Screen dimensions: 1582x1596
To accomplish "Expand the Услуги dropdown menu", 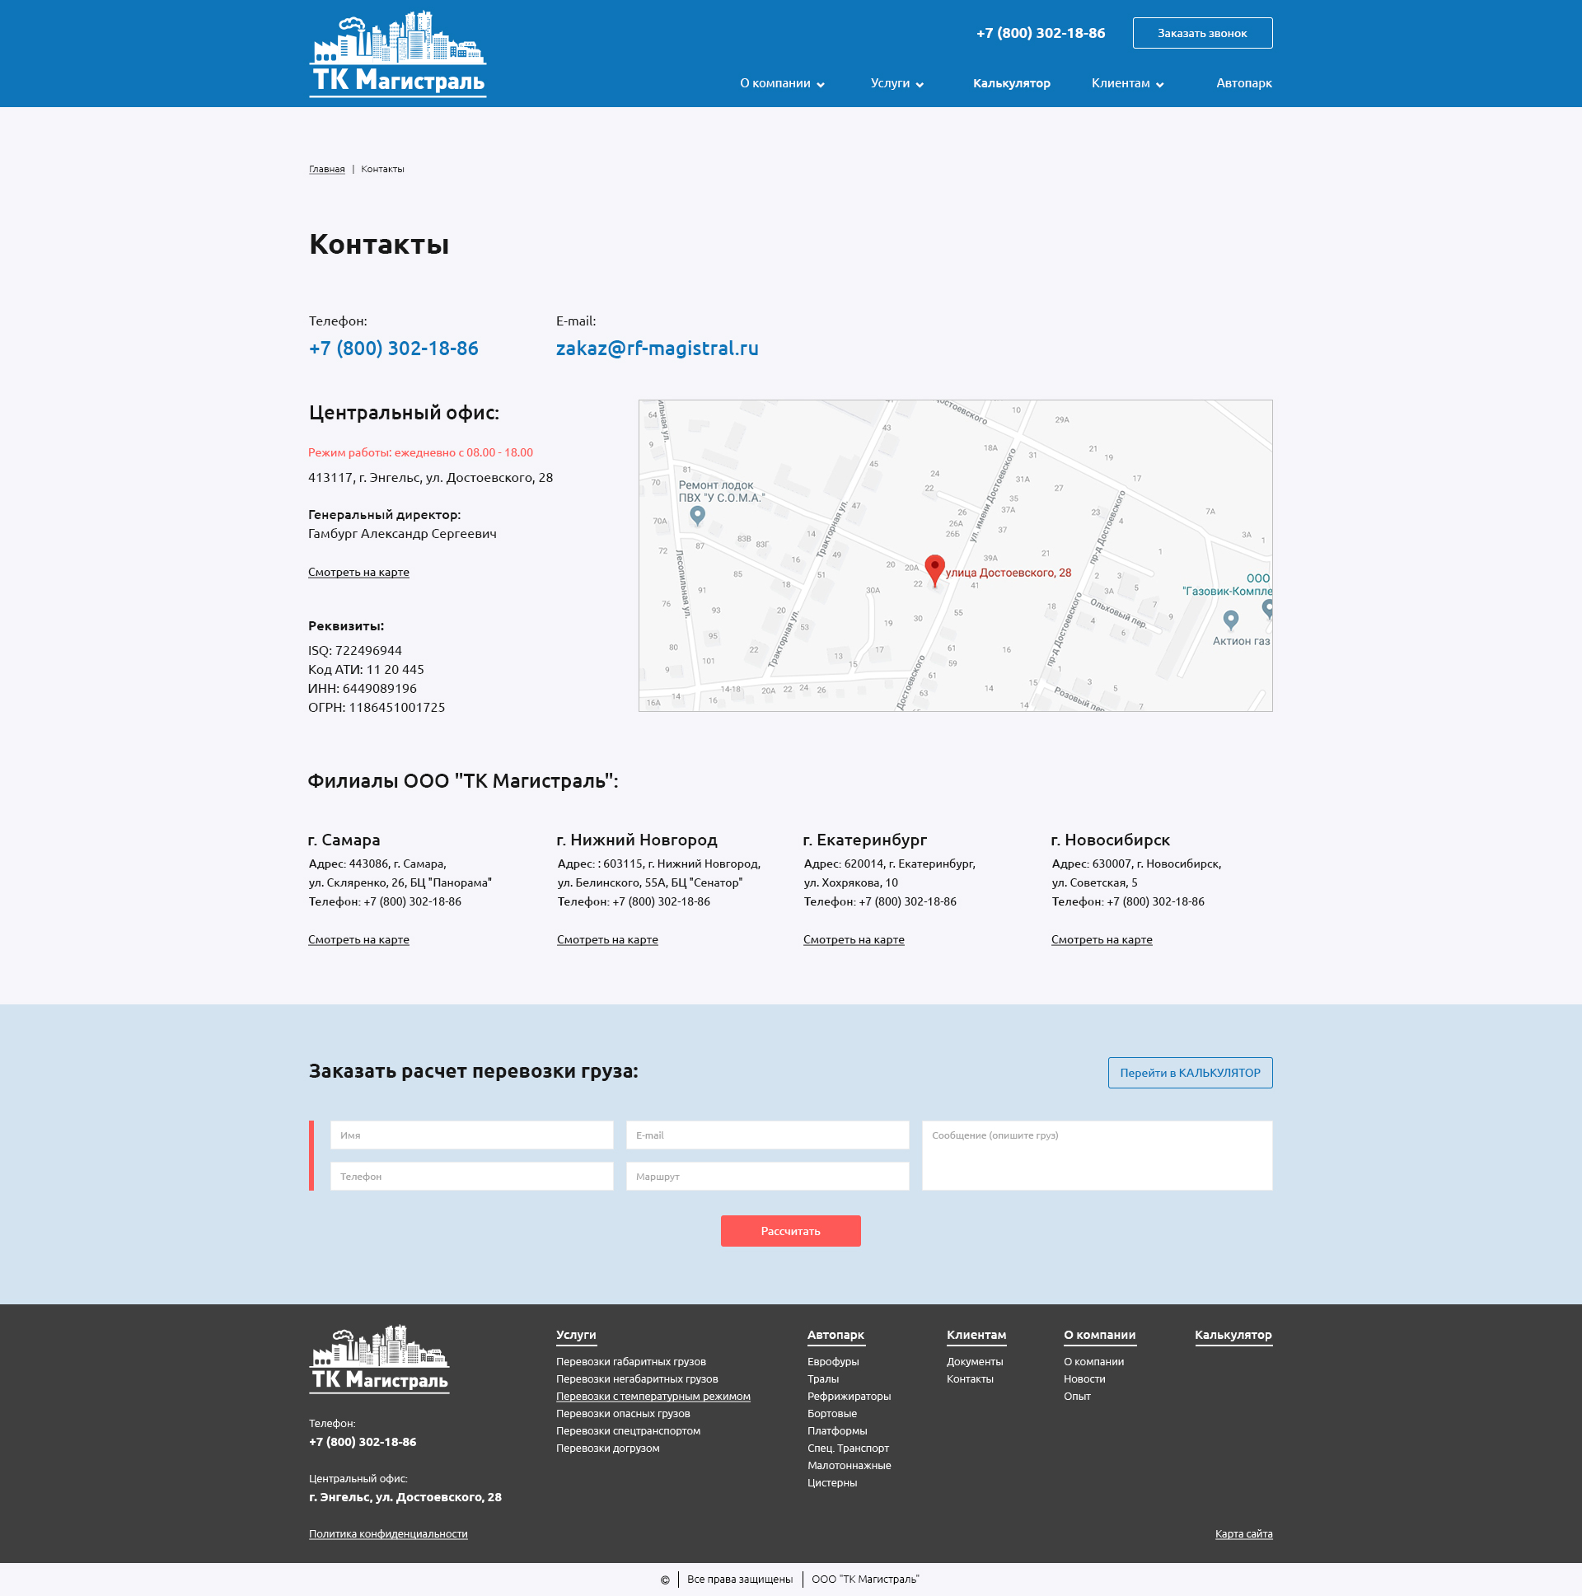I will click(896, 83).
